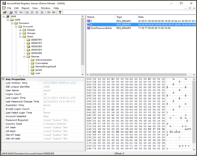Viewport: 197px width, 156px height.
Task: Select the 000003E9 user key
Action: (x=36, y=50)
